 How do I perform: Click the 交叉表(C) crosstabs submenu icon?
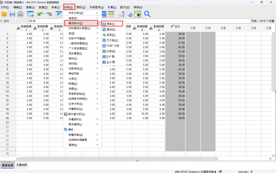tap(104, 41)
